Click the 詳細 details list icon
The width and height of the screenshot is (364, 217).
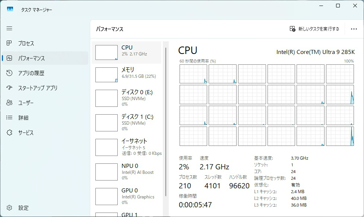10,118
